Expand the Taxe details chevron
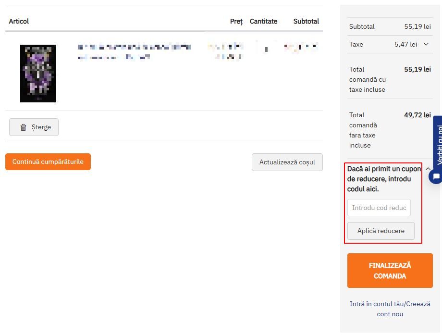This screenshot has width=442, height=335. [426, 44]
